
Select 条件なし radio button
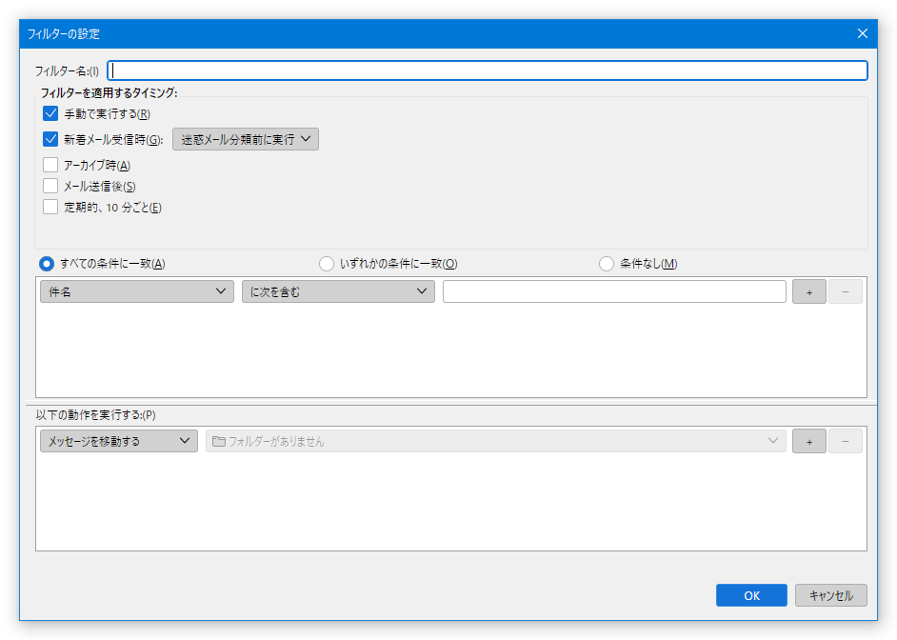pyautogui.click(x=607, y=264)
